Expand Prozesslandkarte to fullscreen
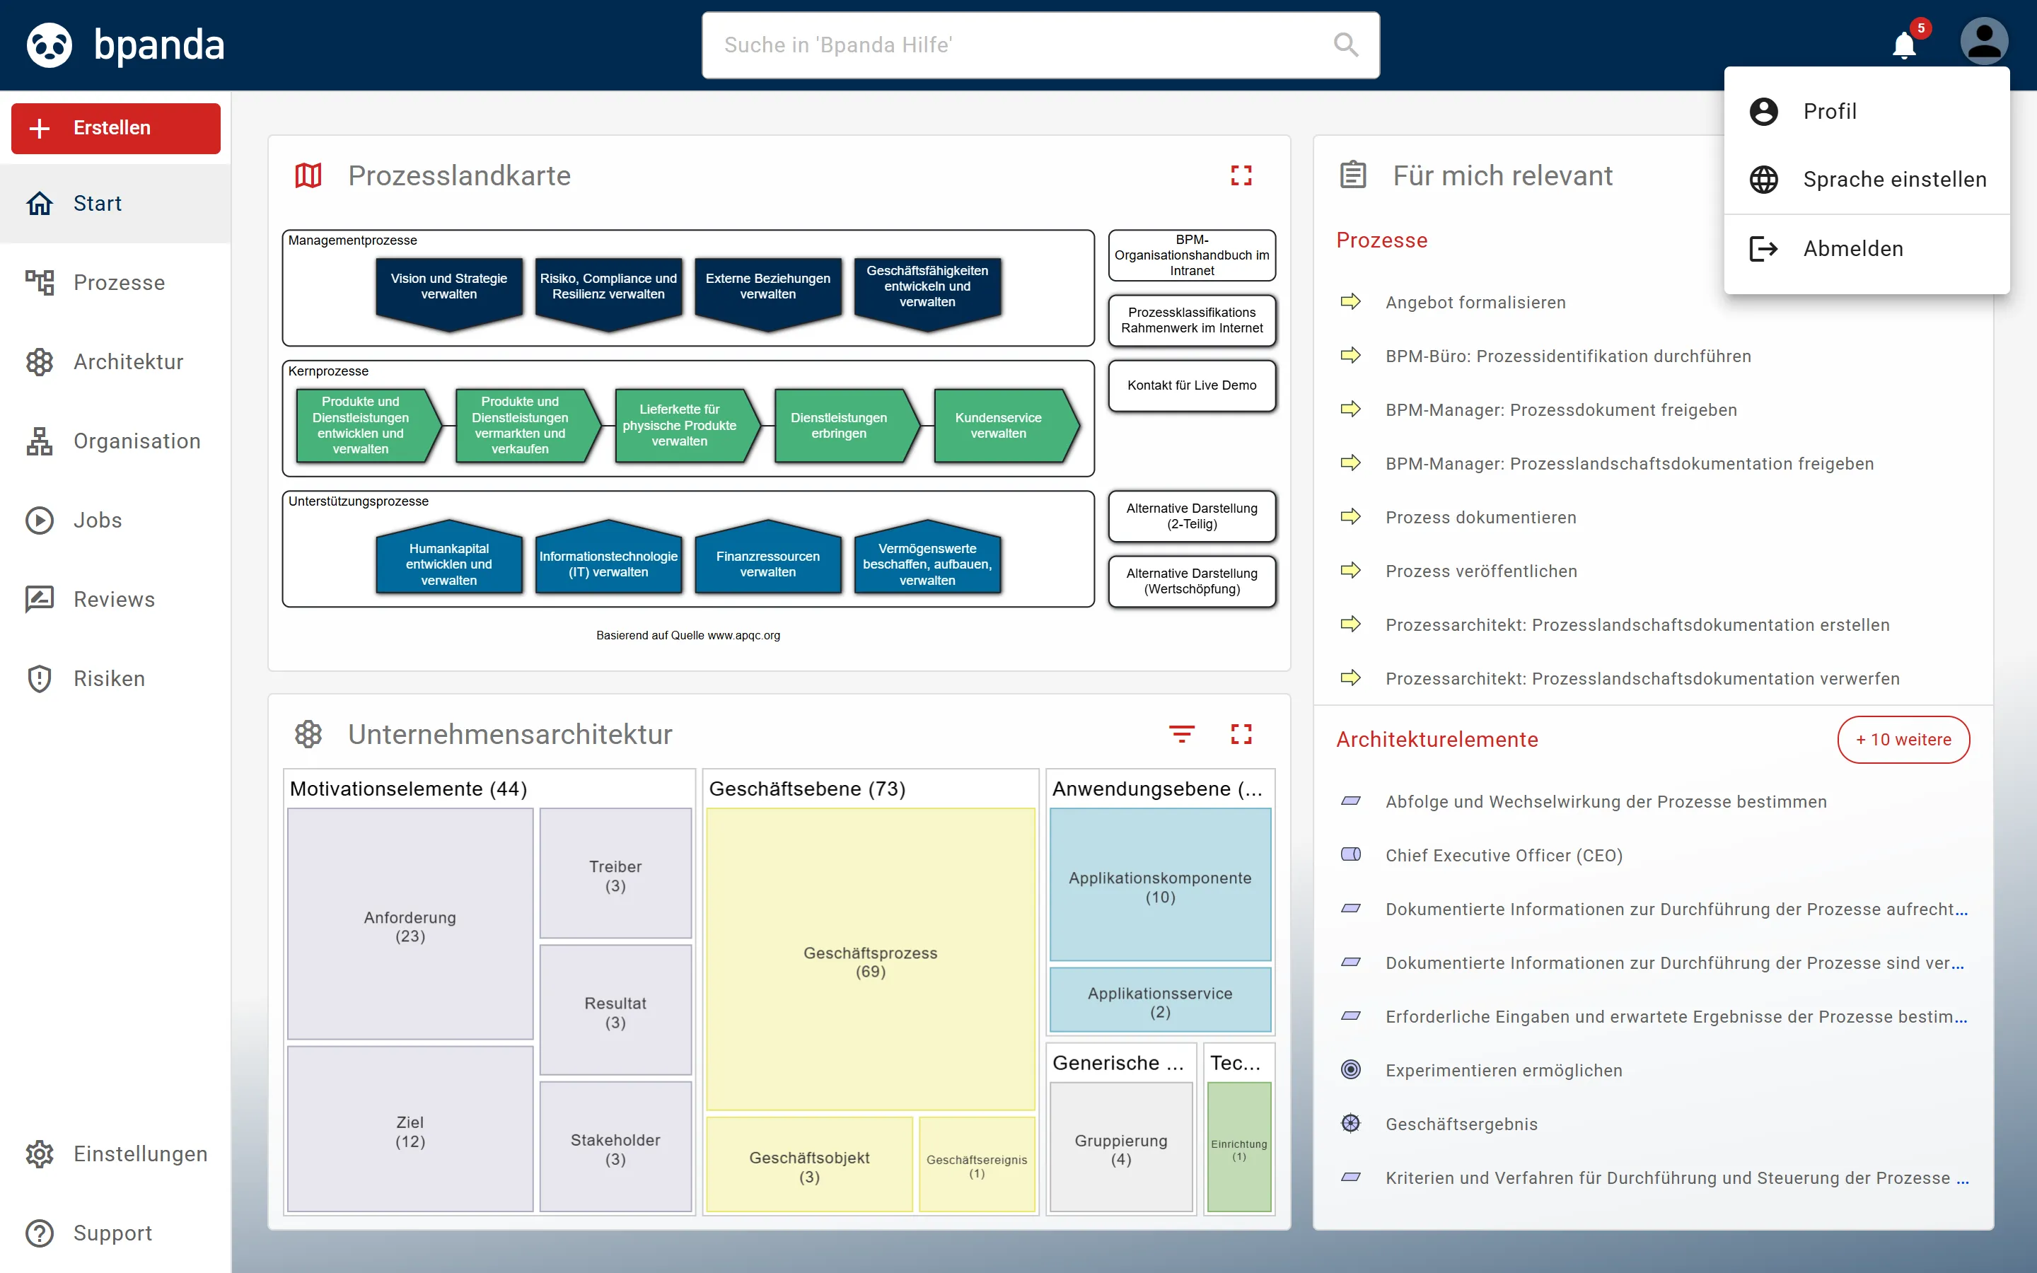Screen dimensions: 2037x1273 point(1241,175)
